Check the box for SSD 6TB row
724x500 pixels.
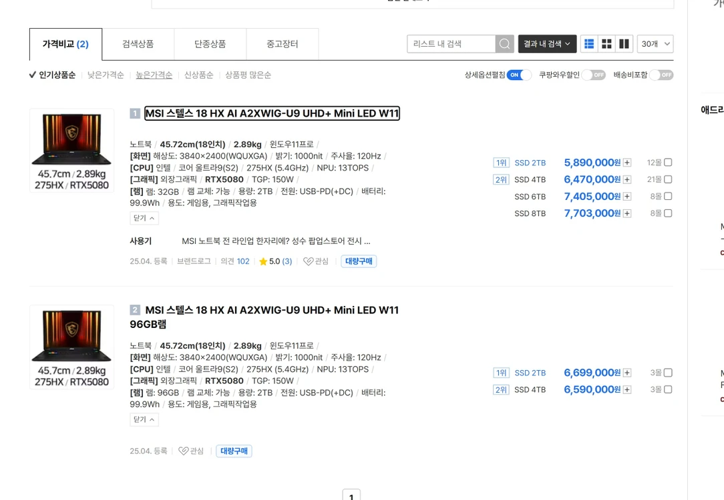coord(668,196)
